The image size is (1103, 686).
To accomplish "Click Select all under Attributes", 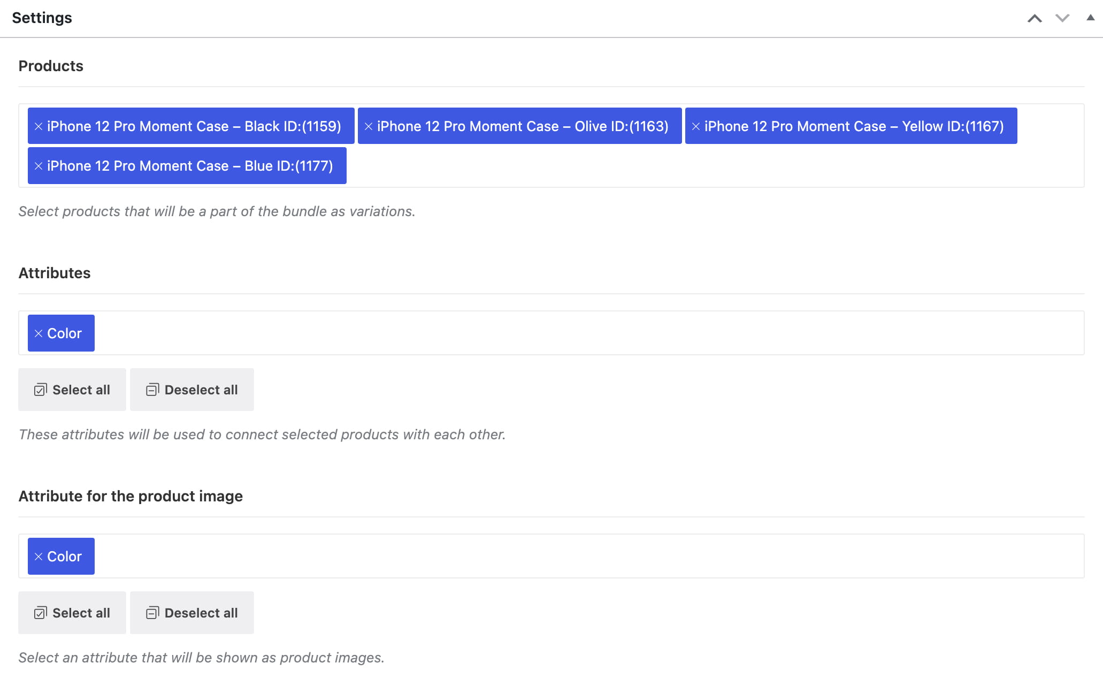I will (72, 390).
